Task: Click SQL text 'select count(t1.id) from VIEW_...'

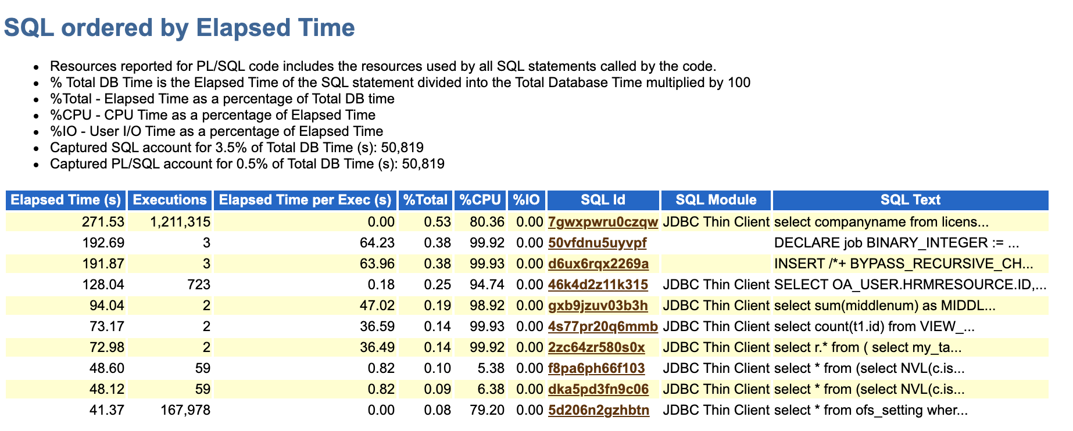Action: pyautogui.click(x=874, y=326)
